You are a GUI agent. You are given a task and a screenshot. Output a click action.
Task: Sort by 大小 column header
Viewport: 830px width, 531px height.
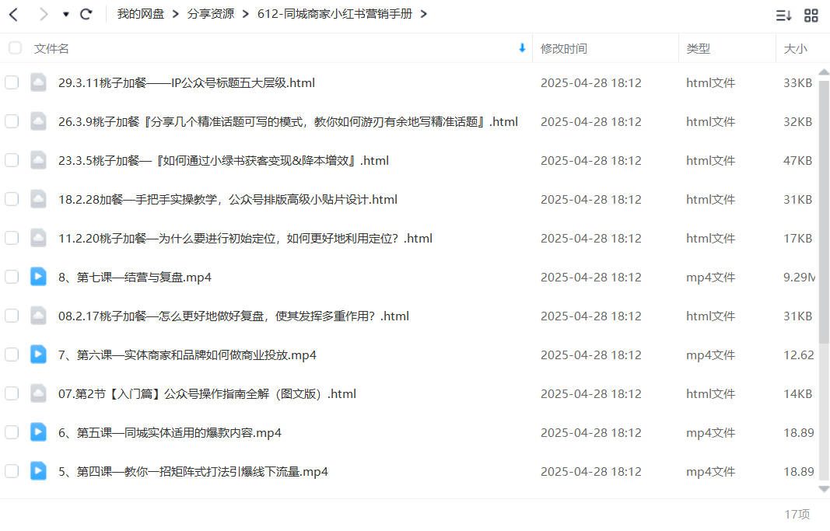click(795, 49)
